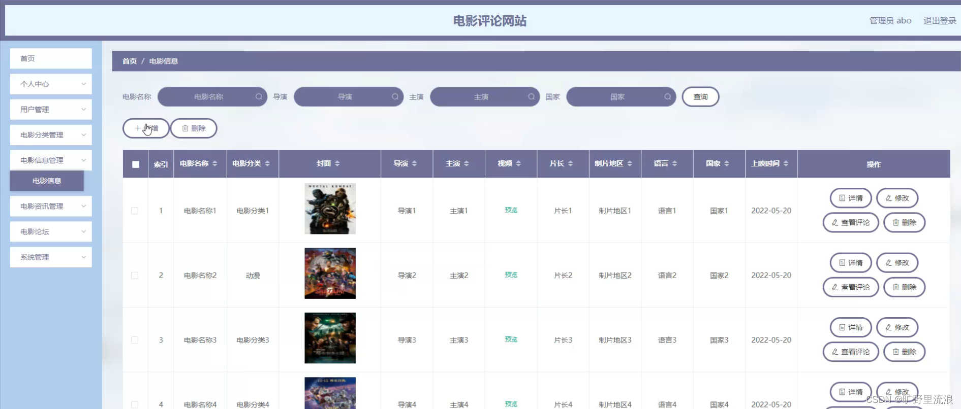Click 预览 video link for 电影名称1
961x409 pixels.
point(511,210)
